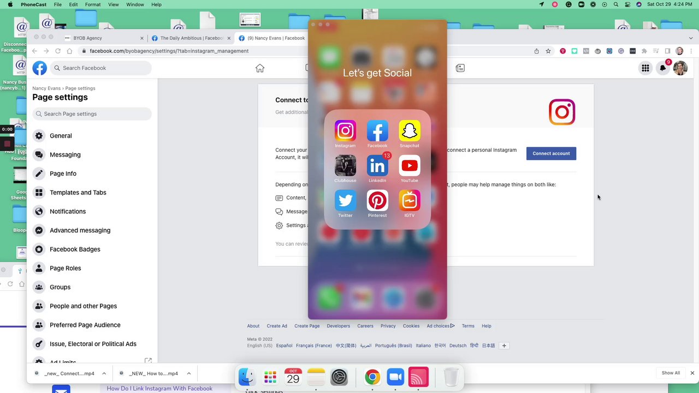Show more languages with plus button
This screenshot has width=699, height=393.
pyautogui.click(x=504, y=346)
